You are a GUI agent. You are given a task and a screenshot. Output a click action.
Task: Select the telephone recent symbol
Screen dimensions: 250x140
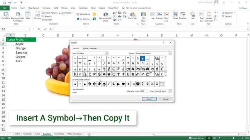tap(138, 84)
